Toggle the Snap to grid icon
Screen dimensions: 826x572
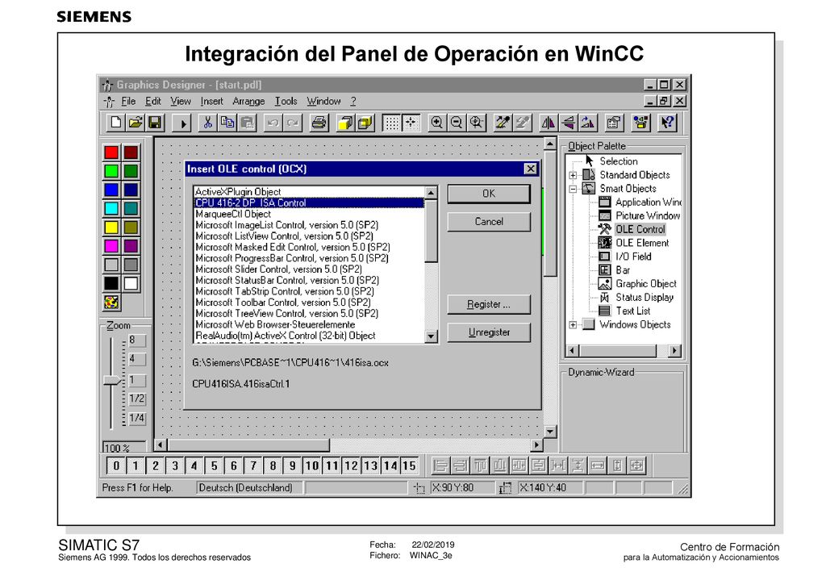[x=411, y=123]
